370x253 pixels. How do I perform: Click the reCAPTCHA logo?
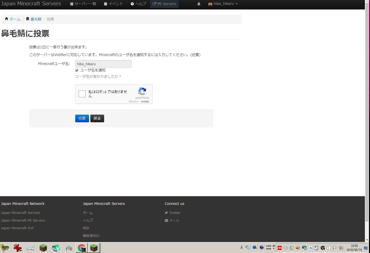pos(142,91)
